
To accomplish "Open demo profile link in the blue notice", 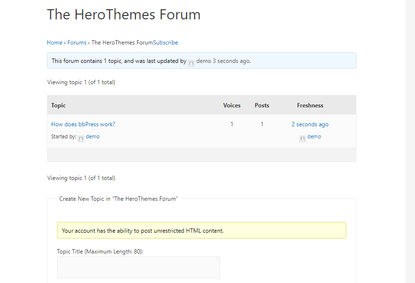I will pyautogui.click(x=203, y=61).
